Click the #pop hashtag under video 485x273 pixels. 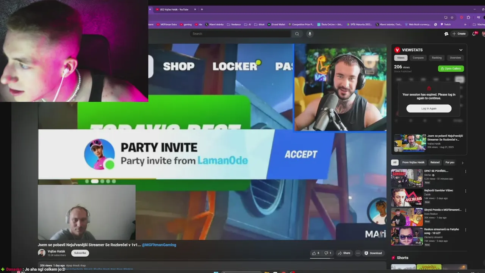click(69, 266)
